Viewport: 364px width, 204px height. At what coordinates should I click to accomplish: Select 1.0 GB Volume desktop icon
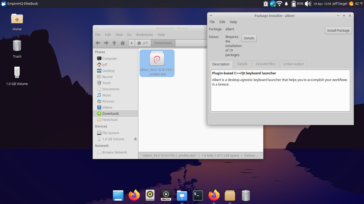tap(17, 76)
